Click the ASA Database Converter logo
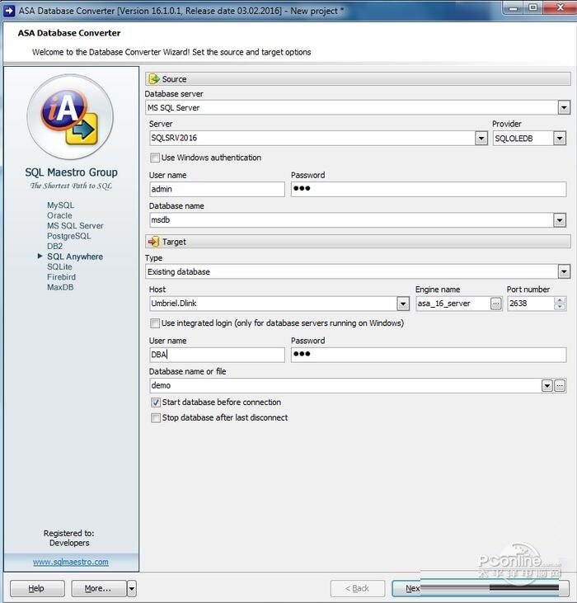The width and height of the screenshot is (577, 603). (70, 117)
